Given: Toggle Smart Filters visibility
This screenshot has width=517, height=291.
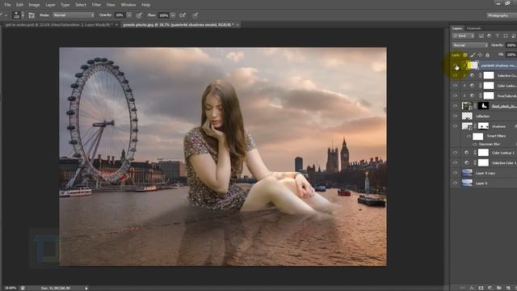Looking at the screenshot, I should tap(469, 137).
